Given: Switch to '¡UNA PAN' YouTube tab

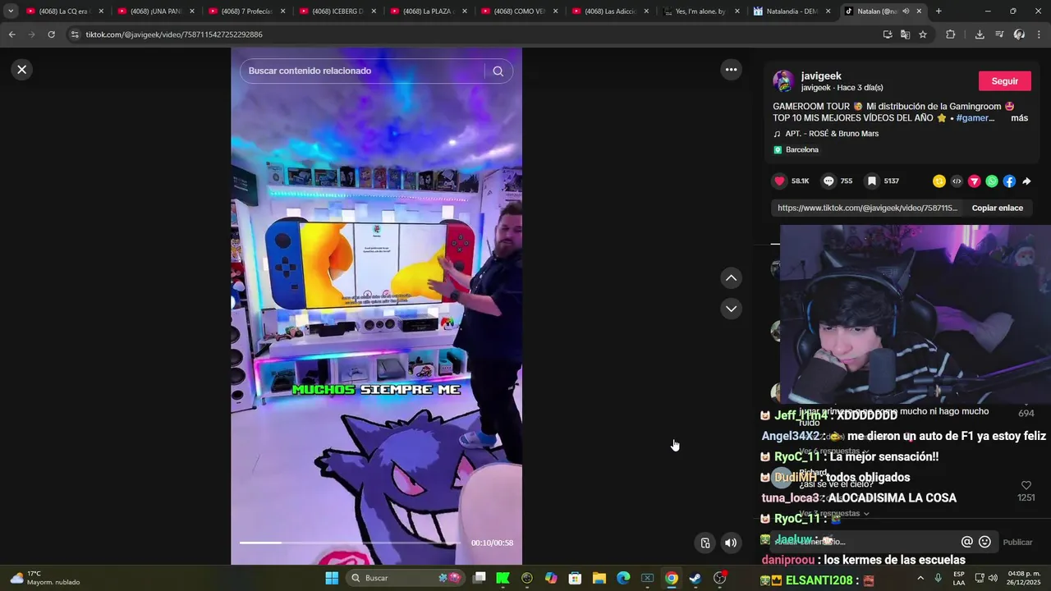Looking at the screenshot, I should coord(154,11).
